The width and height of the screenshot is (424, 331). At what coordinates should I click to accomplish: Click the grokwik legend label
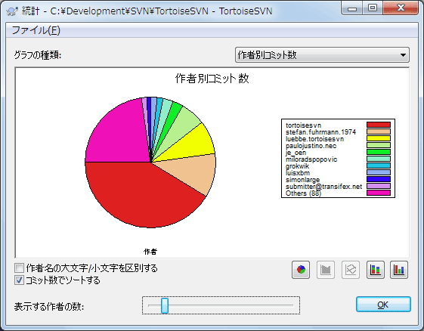tap(297, 166)
